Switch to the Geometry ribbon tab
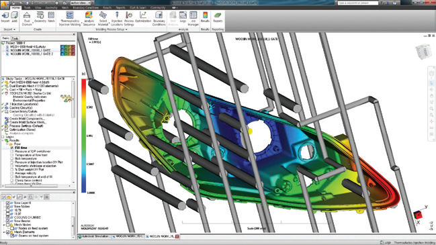The height and width of the screenshot is (245, 436). point(51,7)
